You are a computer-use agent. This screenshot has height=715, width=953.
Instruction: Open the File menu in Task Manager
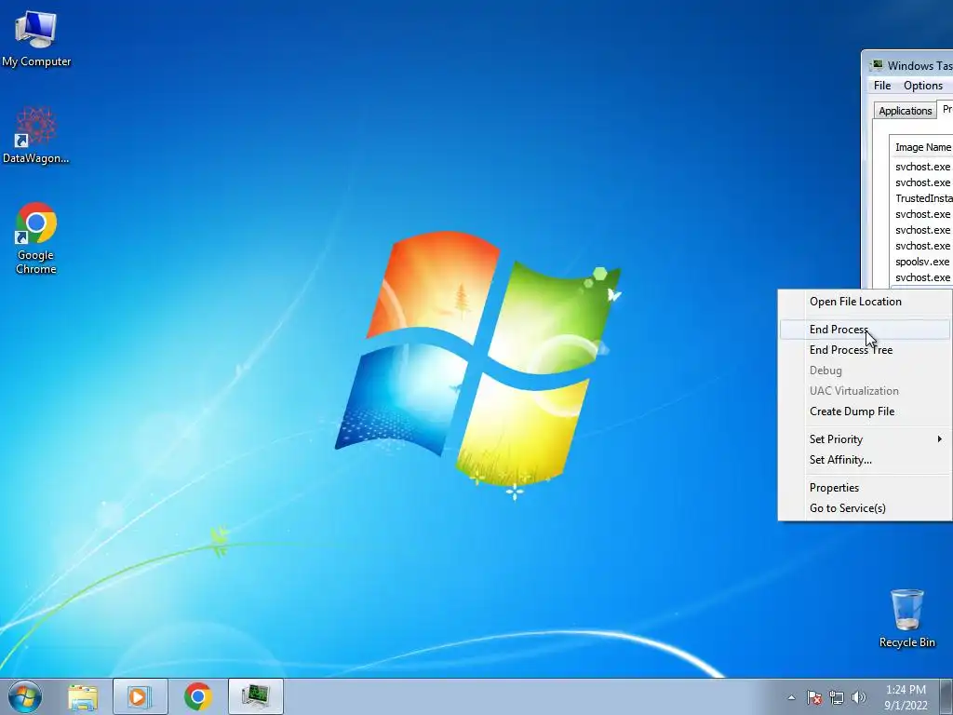pyautogui.click(x=882, y=86)
